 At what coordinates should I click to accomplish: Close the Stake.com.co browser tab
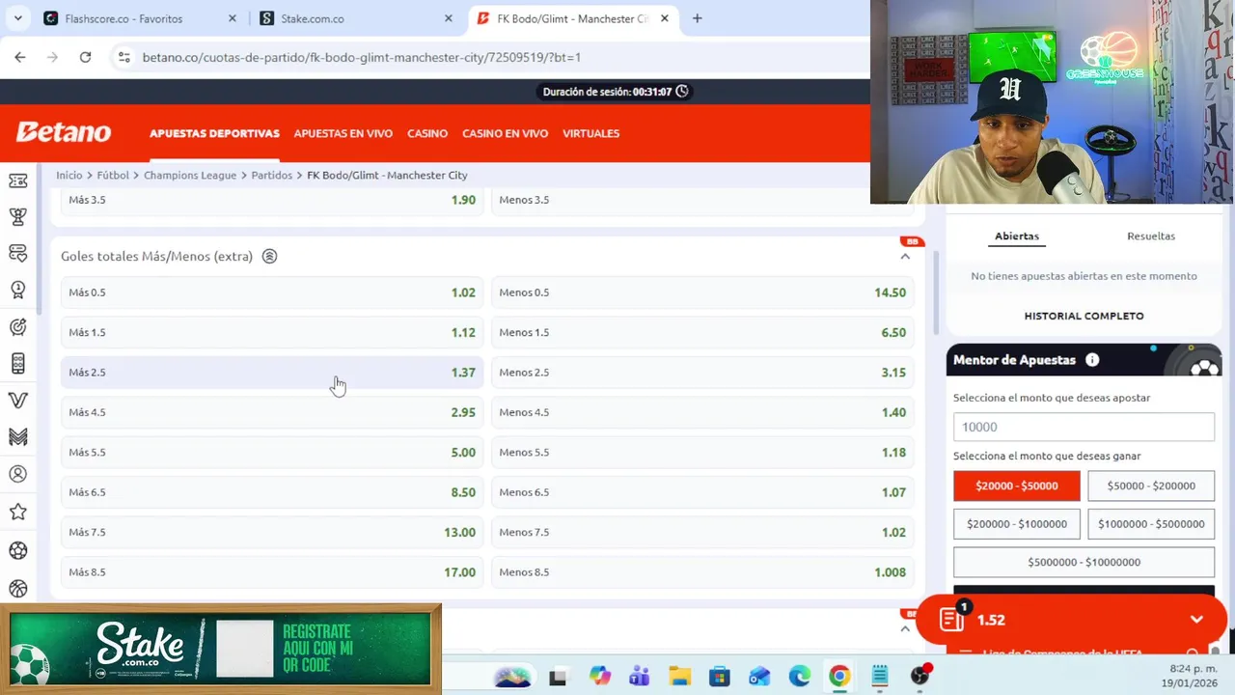(449, 18)
